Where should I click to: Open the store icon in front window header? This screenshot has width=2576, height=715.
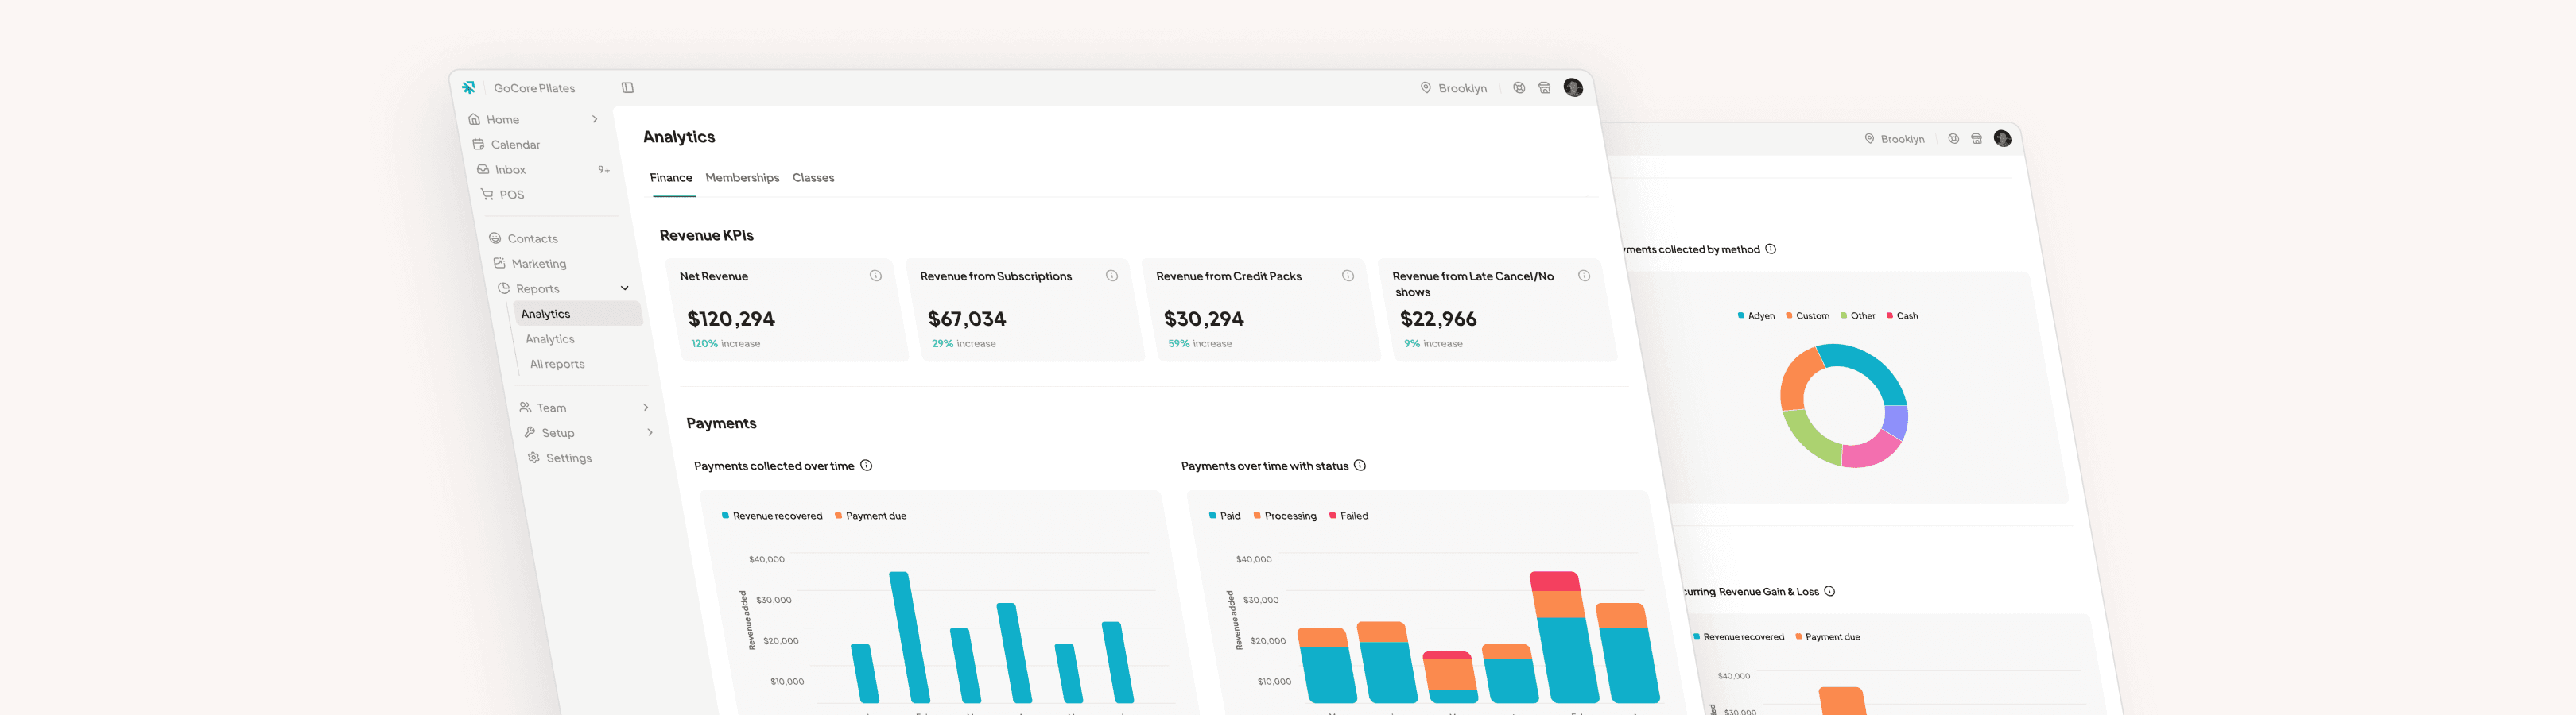tap(1545, 88)
